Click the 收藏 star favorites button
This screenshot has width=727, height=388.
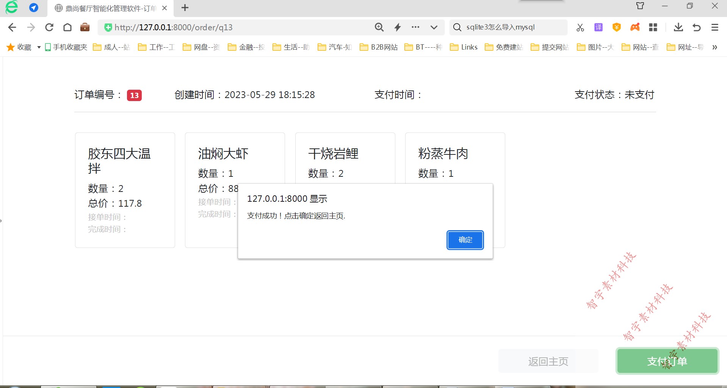point(19,47)
